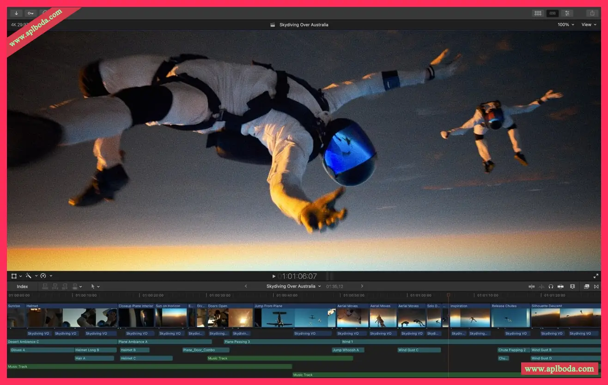Toggle the Inspector panel visibility
This screenshot has width=608, height=385.
point(567,13)
